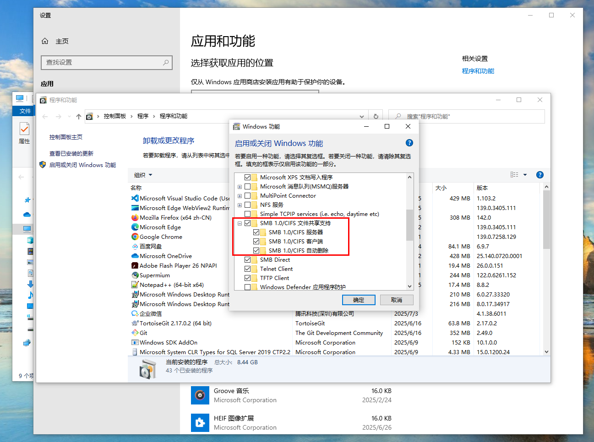594x442 pixels.
Task: Click the Google Chrome program icon
Action: coord(135,237)
